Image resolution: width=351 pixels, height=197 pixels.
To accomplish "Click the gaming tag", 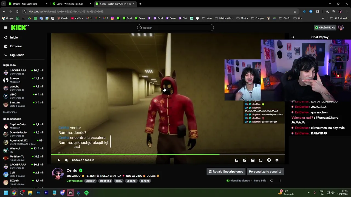I will tap(145, 181).
